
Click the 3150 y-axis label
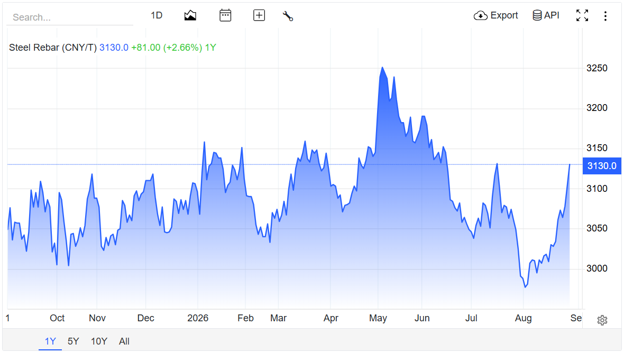pyautogui.click(x=597, y=148)
